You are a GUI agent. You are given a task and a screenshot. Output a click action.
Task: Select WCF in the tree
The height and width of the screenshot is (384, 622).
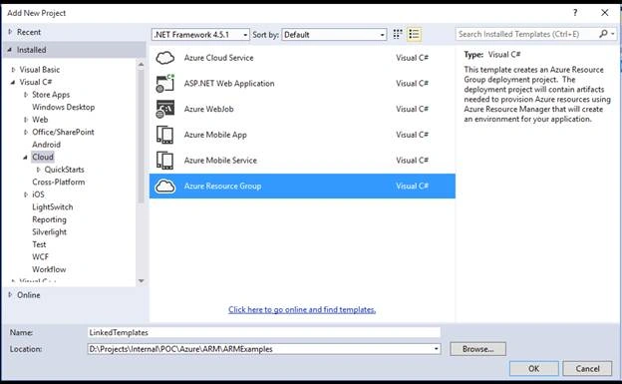41,257
